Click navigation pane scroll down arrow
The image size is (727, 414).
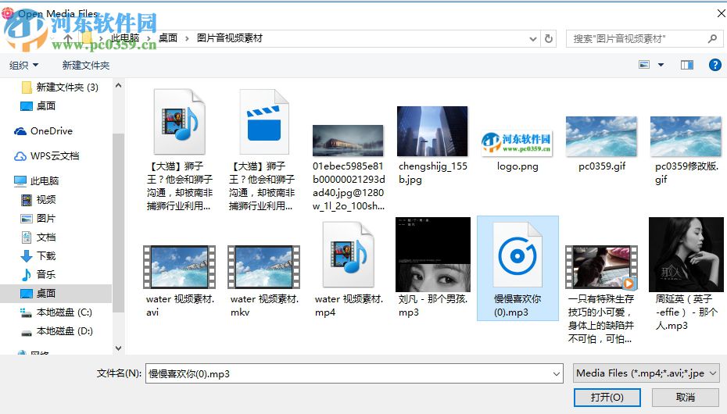coord(118,348)
